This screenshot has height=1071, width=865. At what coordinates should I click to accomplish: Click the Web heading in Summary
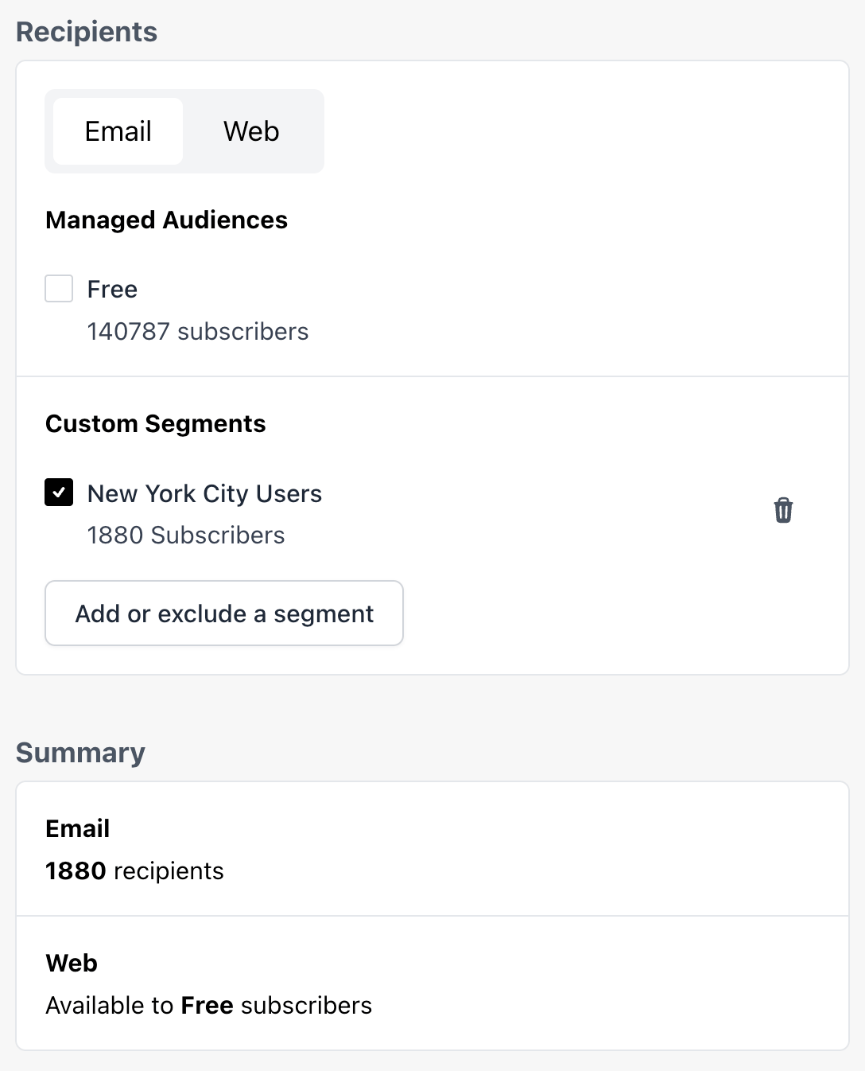coord(72,963)
